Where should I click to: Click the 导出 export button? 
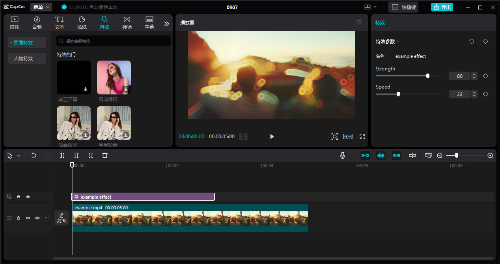tap(442, 7)
